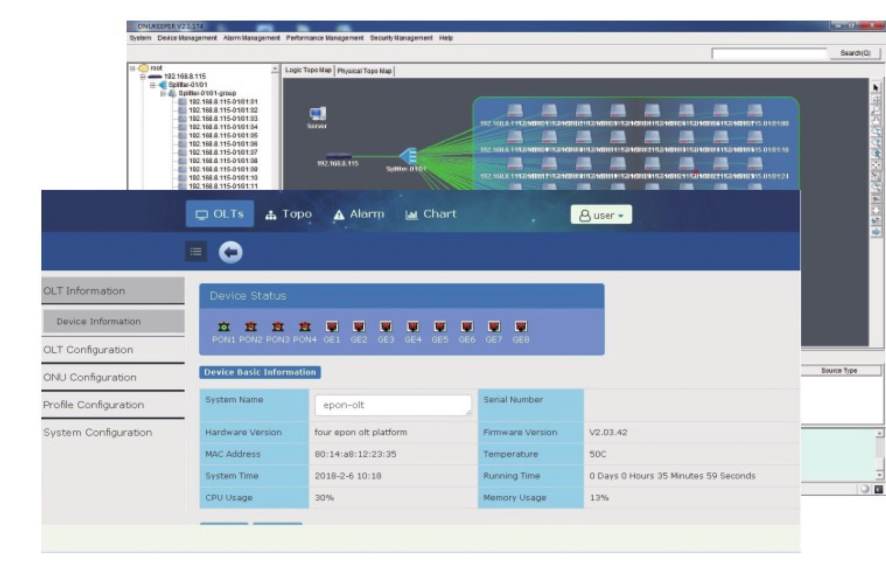The width and height of the screenshot is (886, 576).
Task: Click the round back arrow icon
Action: pos(230,252)
